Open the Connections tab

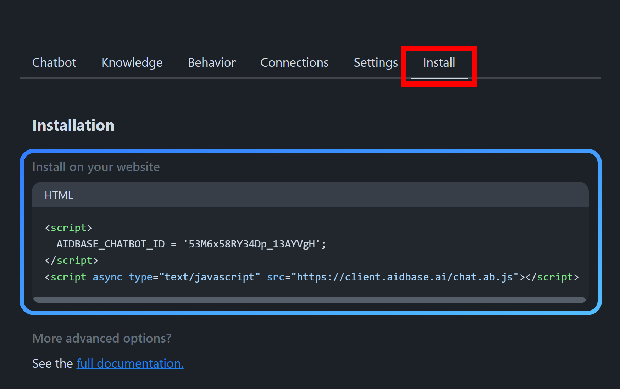coord(294,62)
